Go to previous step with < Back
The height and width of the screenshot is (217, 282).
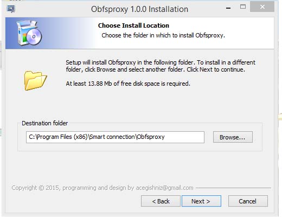coord(161,201)
